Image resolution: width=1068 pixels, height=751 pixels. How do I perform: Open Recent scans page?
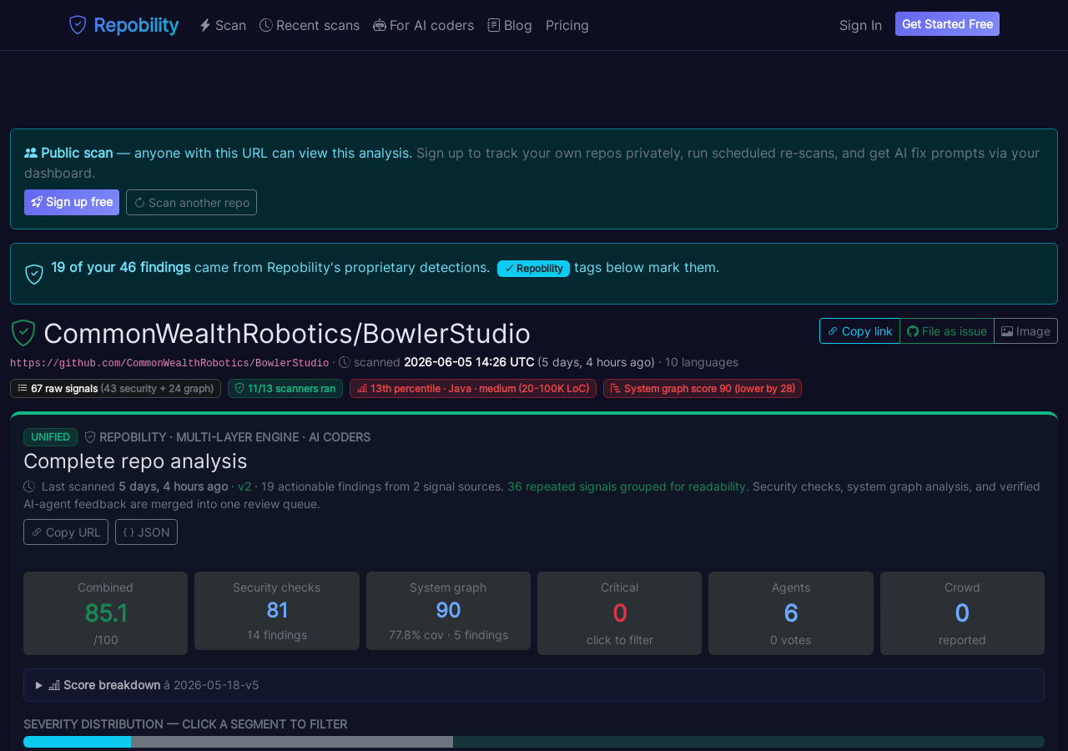point(310,25)
